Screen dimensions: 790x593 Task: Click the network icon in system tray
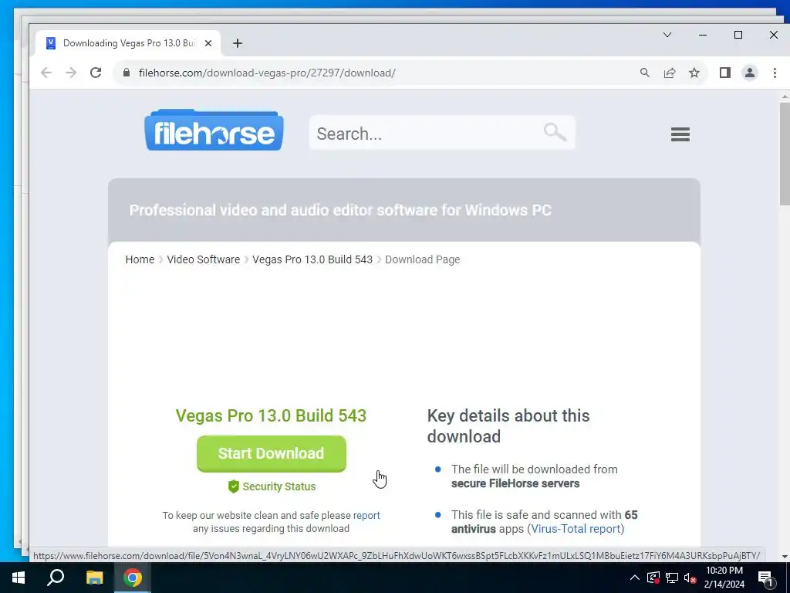pos(672,578)
